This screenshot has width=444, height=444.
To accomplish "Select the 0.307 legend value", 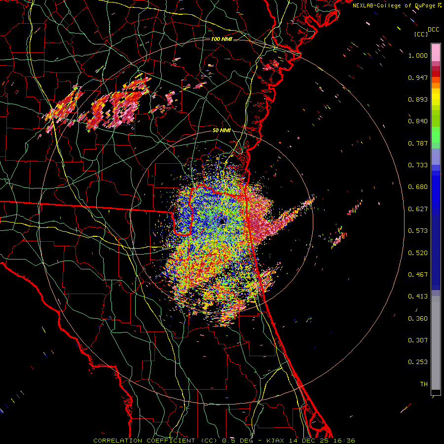I will [x=418, y=340].
